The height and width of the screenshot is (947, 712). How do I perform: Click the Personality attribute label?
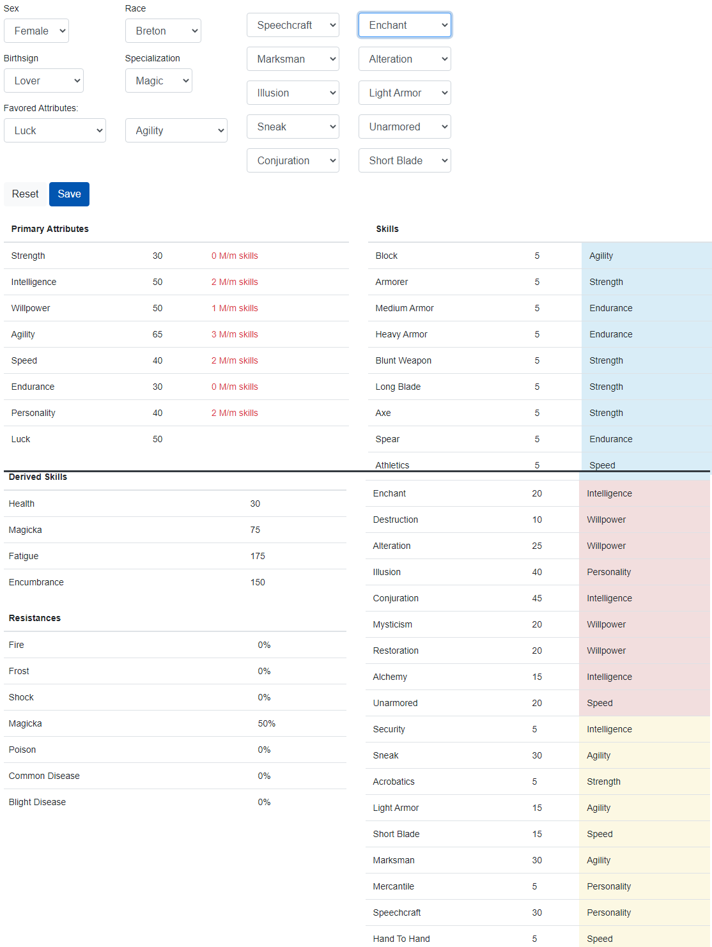[33, 413]
